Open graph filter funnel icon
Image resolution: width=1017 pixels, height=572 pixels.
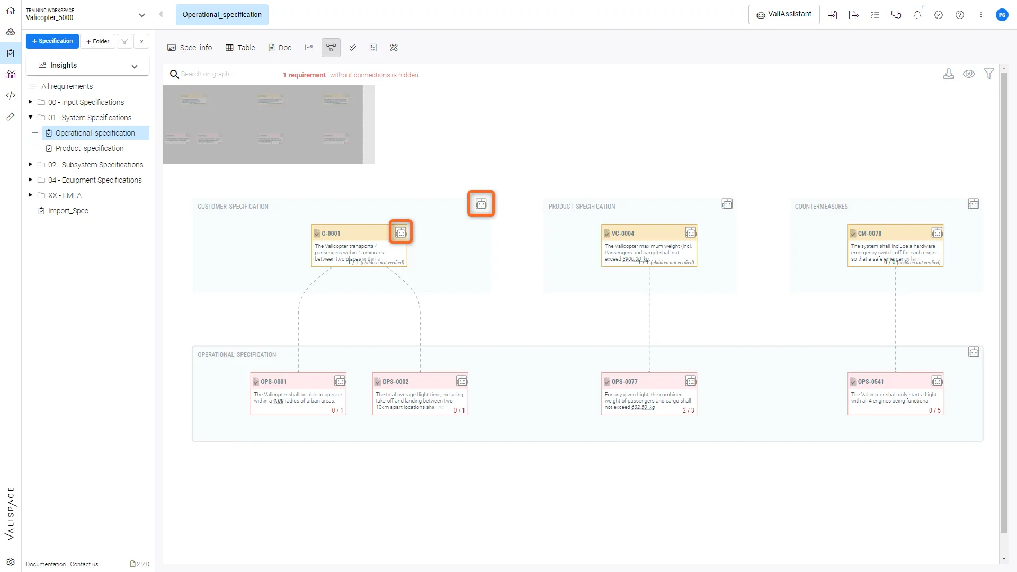click(x=988, y=74)
